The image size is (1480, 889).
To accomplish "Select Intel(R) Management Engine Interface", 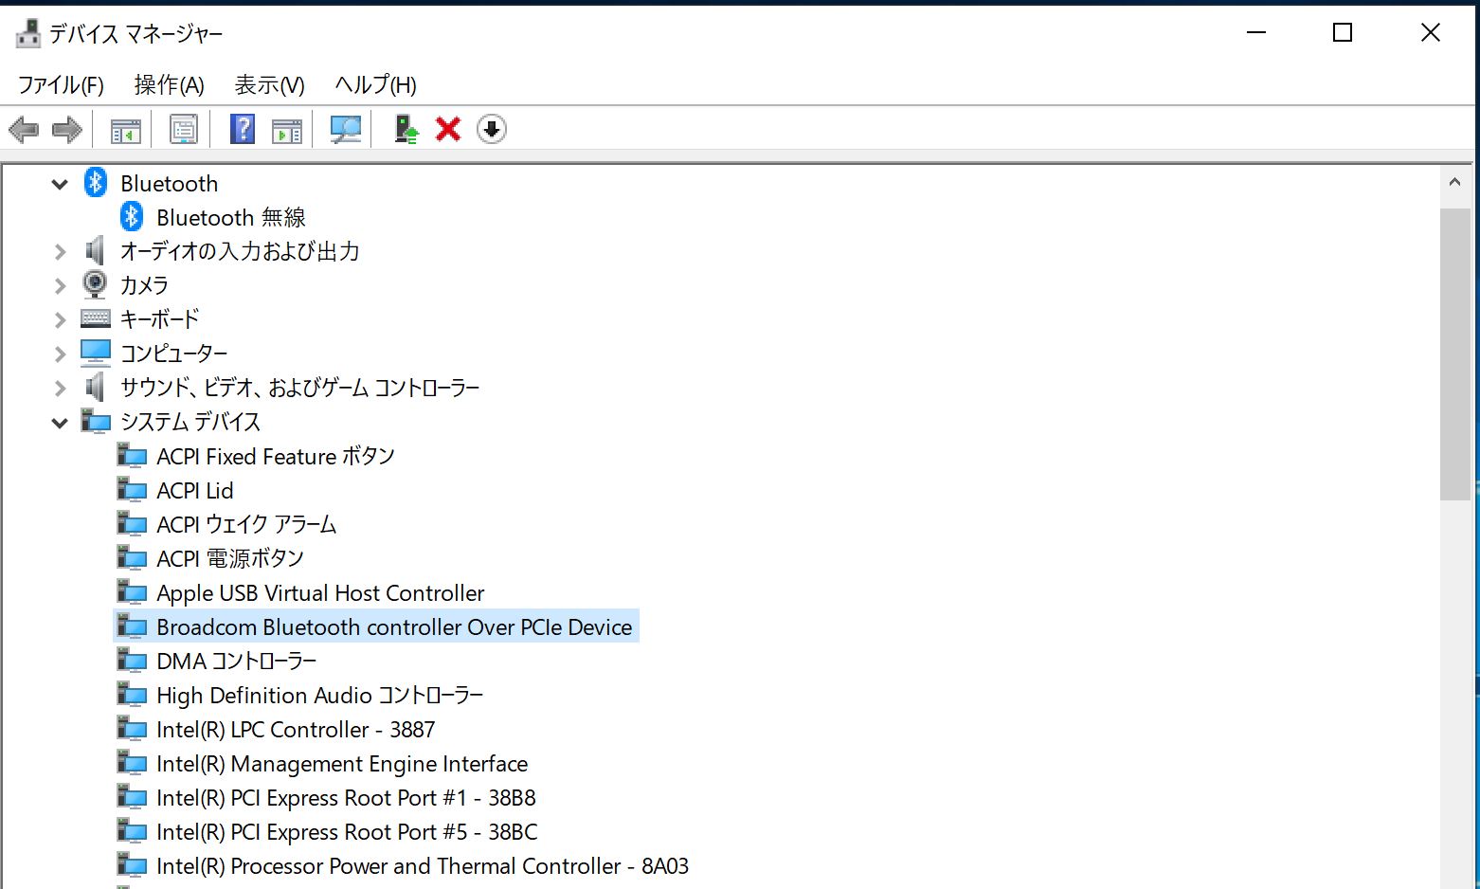I will coord(342,763).
